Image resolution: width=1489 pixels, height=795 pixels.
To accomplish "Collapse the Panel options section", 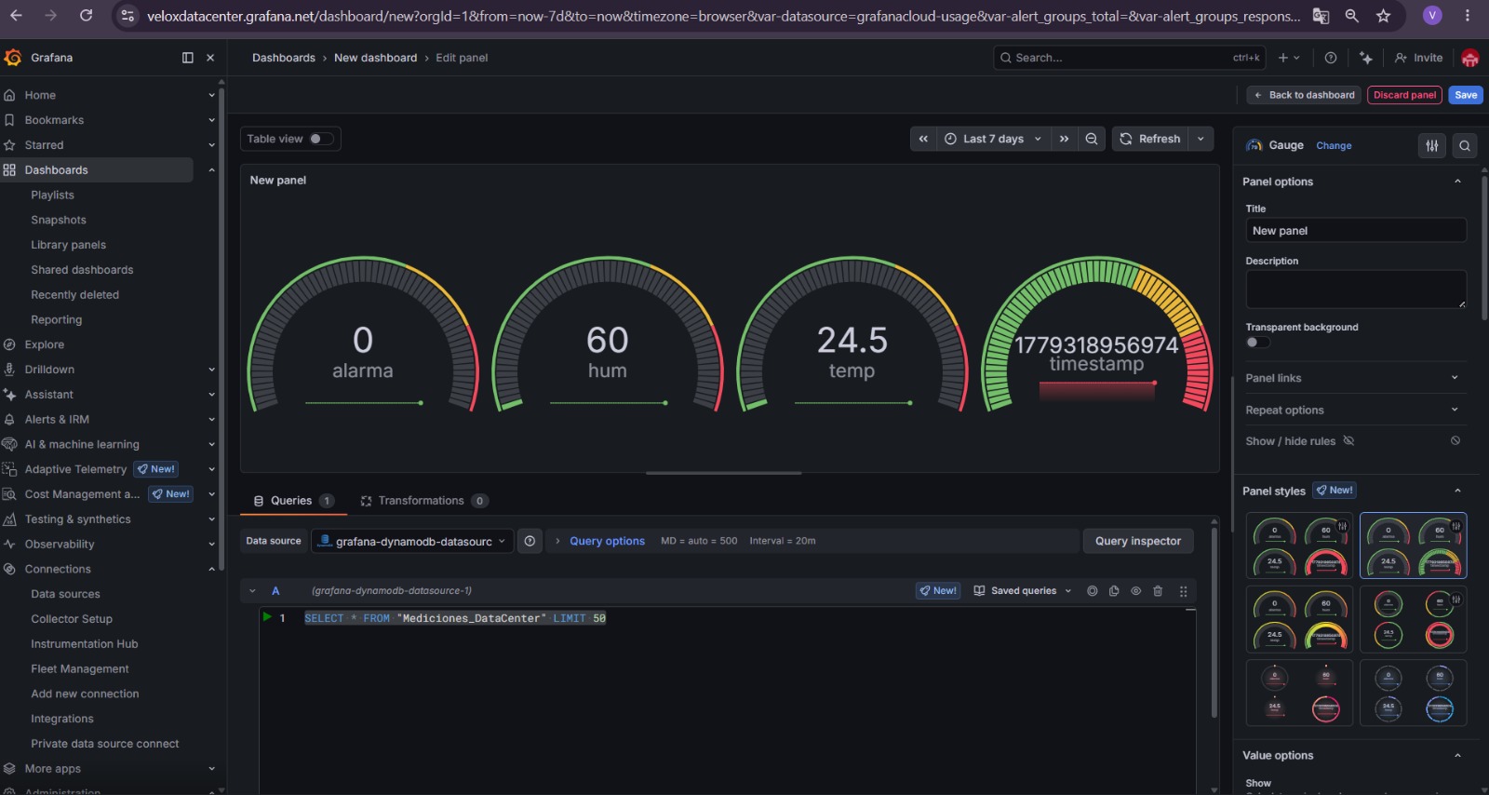I will point(1457,182).
